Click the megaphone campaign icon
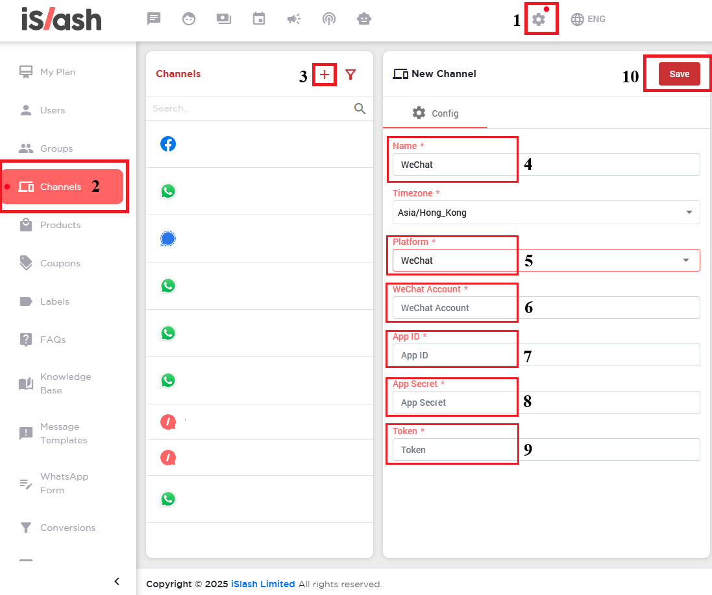The height and width of the screenshot is (595, 712). click(x=294, y=19)
